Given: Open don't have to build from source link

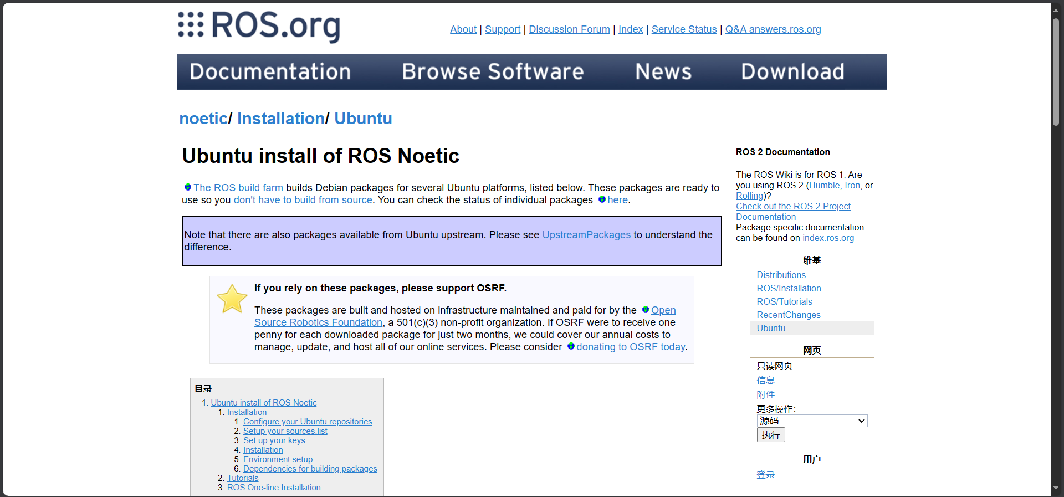Looking at the screenshot, I should click(x=303, y=200).
